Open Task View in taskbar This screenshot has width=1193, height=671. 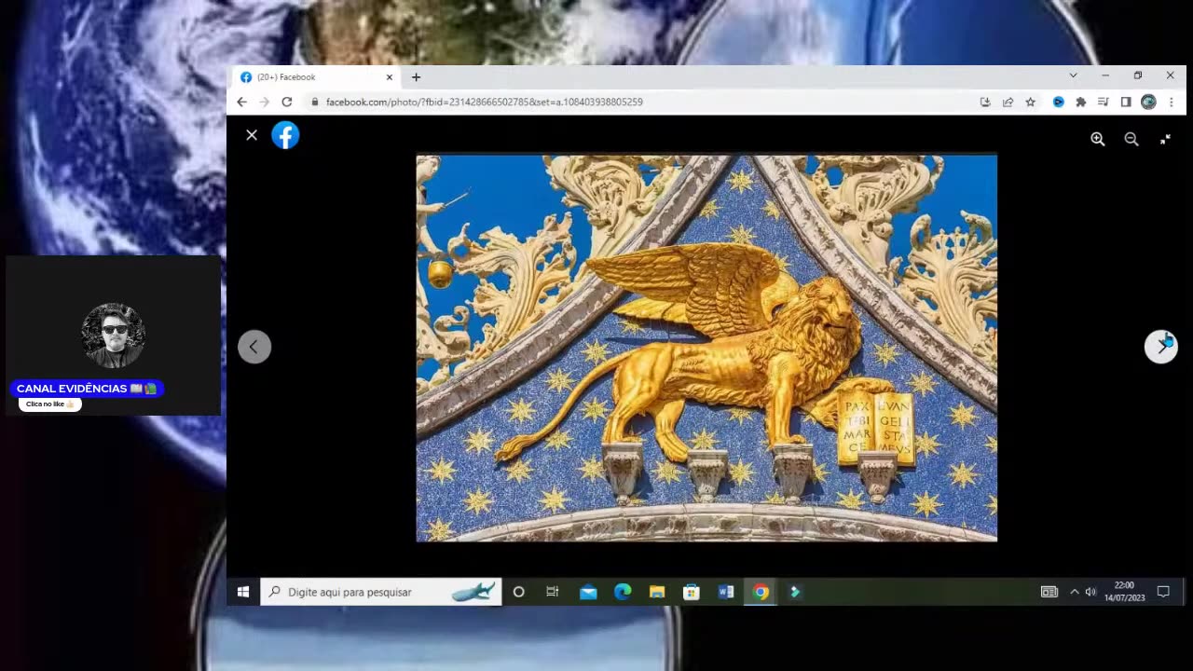[x=553, y=592]
